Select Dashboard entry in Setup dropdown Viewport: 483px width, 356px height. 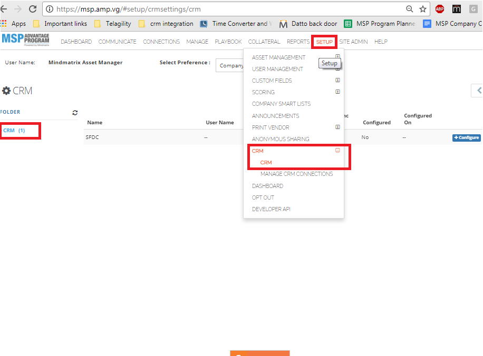267,186
